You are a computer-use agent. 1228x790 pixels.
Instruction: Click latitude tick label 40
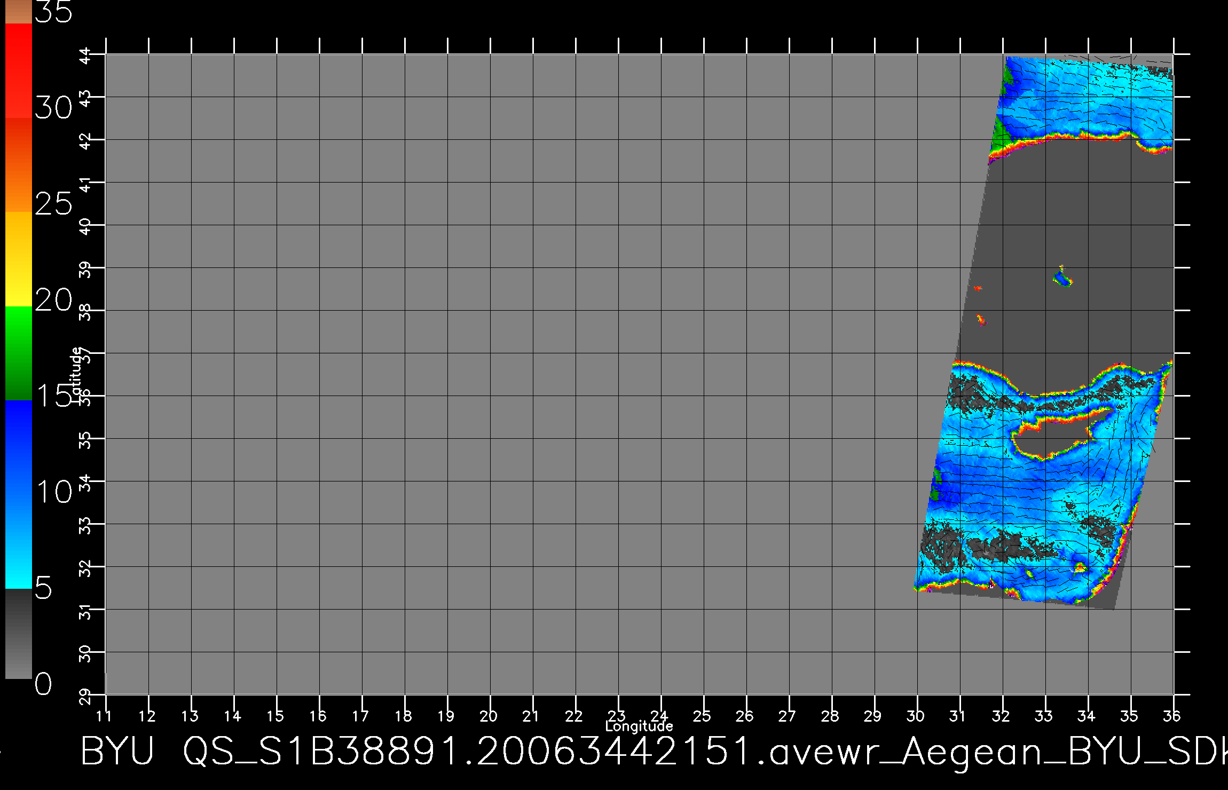(86, 227)
